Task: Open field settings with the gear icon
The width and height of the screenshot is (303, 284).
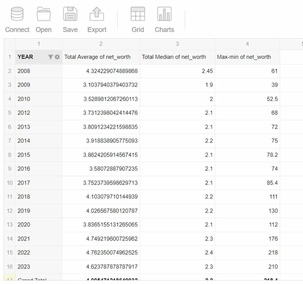Action: 57,57
